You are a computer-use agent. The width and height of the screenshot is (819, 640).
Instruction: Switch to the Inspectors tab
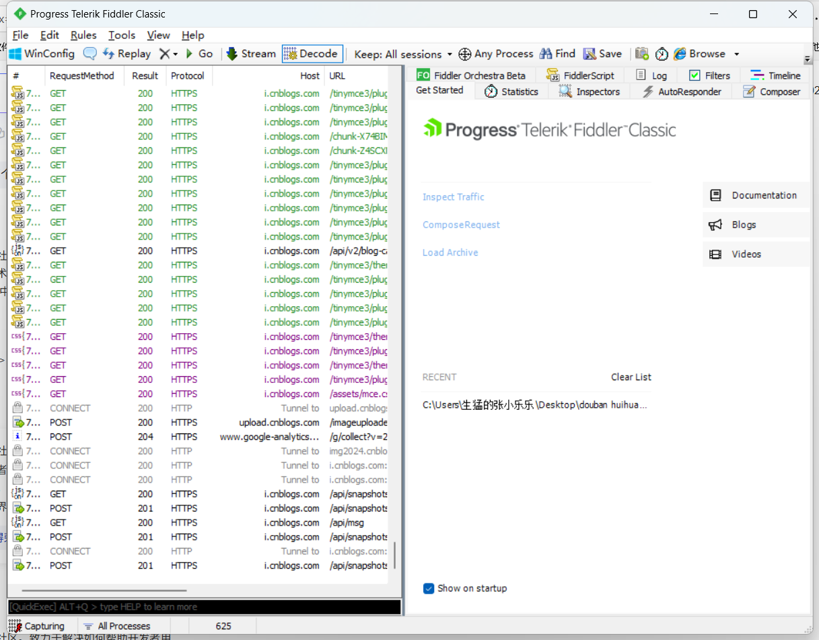click(x=590, y=92)
